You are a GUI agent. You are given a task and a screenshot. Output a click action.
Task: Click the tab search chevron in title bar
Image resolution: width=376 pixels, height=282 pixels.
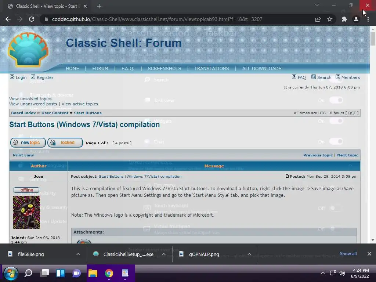317,5
